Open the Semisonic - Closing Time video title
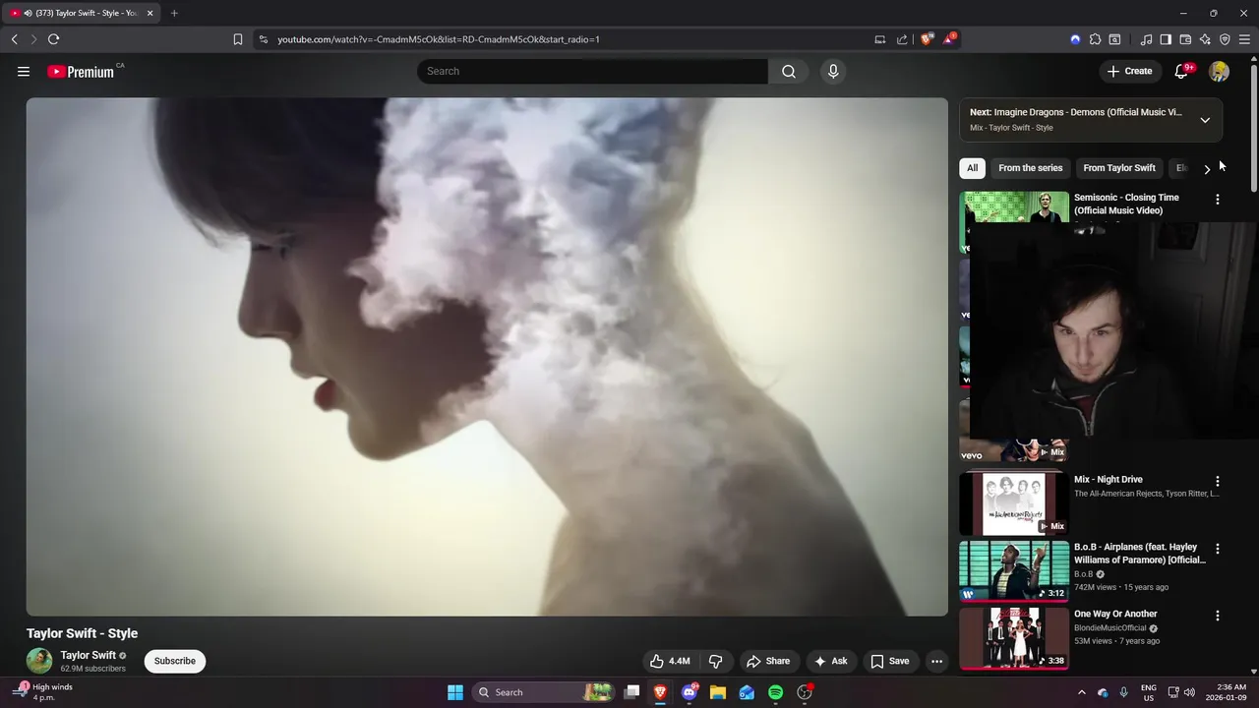1259x708 pixels. pos(1126,204)
